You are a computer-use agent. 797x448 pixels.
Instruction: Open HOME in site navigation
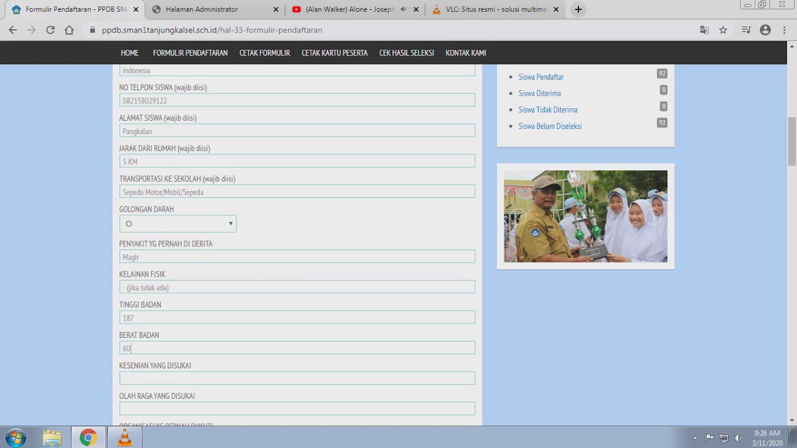[x=130, y=53]
